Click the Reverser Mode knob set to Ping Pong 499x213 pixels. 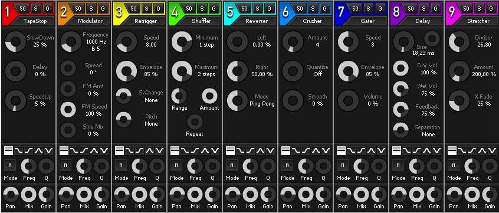[x=237, y=100]
